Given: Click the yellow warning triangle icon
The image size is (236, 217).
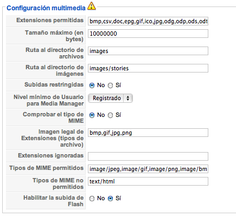Looking at the screenshot, I should [x=92, y=6].
